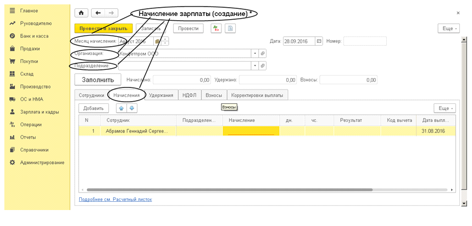
Task: Show document postings ДтКт icon
Action: (216, 29)
